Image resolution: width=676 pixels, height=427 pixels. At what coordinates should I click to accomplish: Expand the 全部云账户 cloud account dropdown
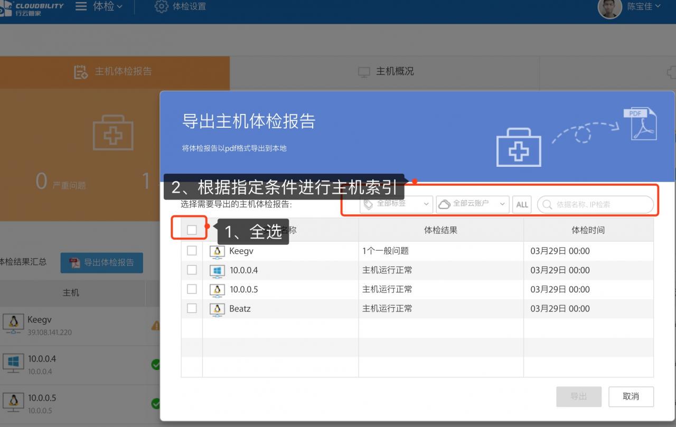tap(473, 204)
